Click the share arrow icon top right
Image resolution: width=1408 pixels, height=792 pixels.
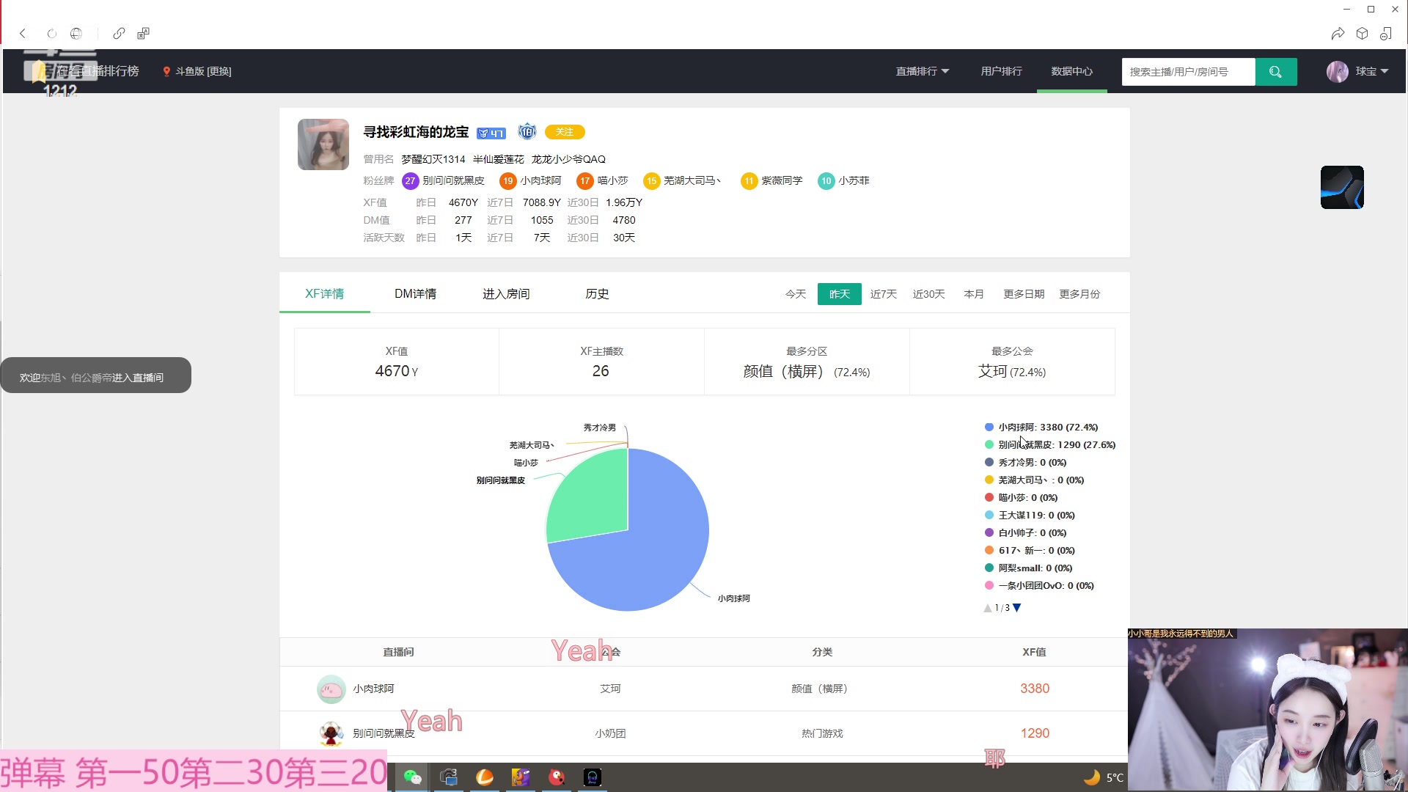pyautogui.click(x=1338, y=33)
